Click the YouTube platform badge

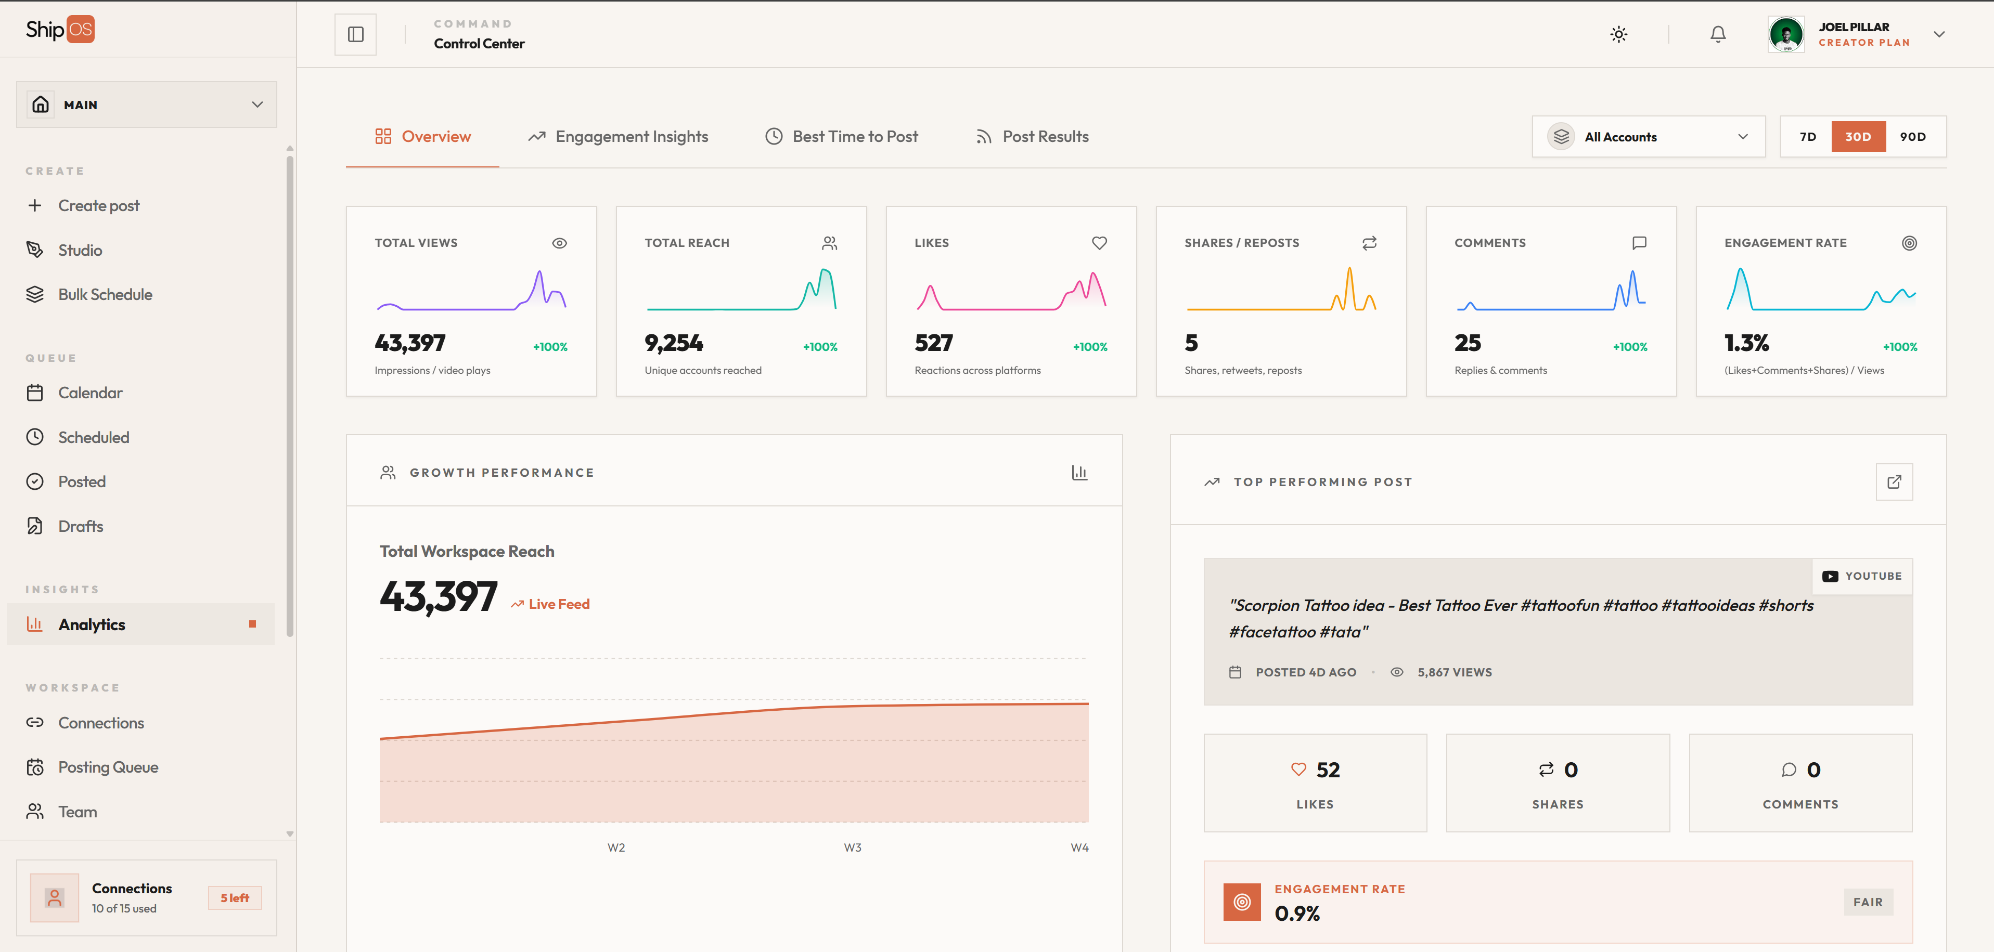pyautogui.click(x=1862, y=576)
